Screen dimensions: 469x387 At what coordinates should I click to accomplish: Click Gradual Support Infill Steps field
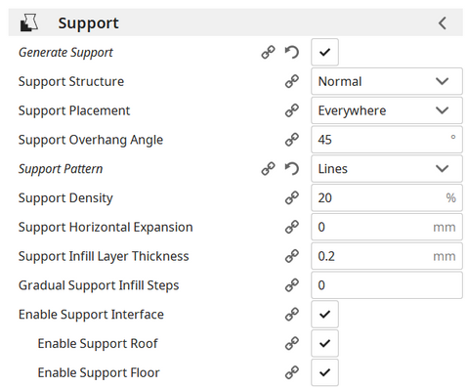[387, 285]
